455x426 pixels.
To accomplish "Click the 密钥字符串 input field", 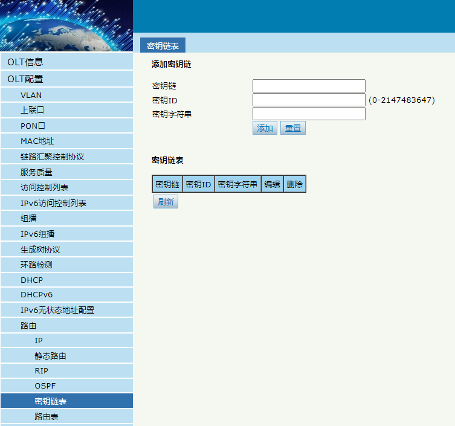I will [309, 114].
